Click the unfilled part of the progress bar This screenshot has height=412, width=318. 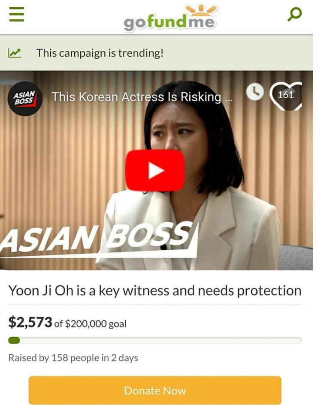click(161, 340)
